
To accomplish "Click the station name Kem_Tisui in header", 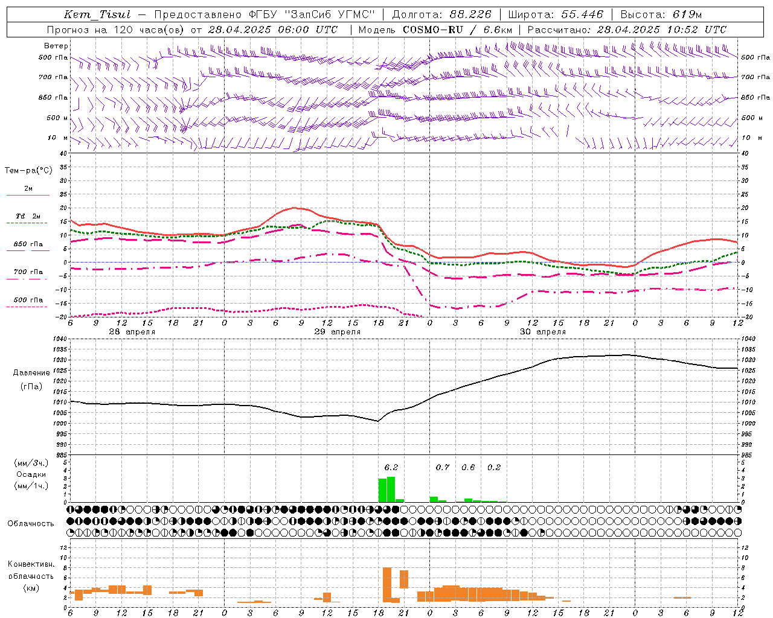I will point(97,14).
